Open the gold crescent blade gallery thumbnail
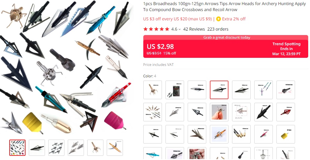 (115, 148)
